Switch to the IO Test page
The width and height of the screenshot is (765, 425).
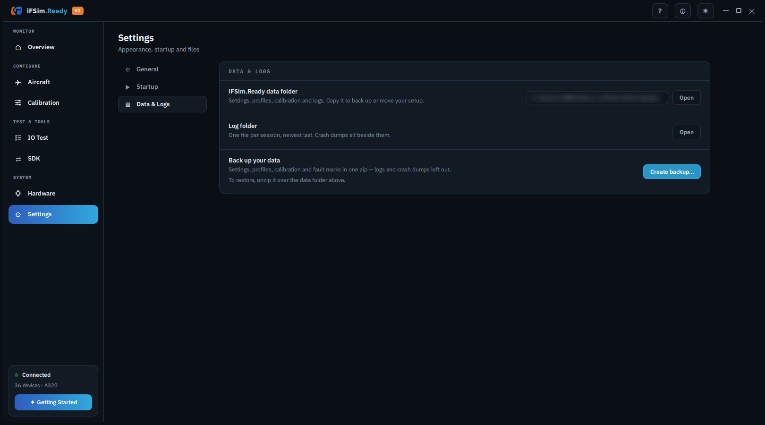(x=53, y=138)
